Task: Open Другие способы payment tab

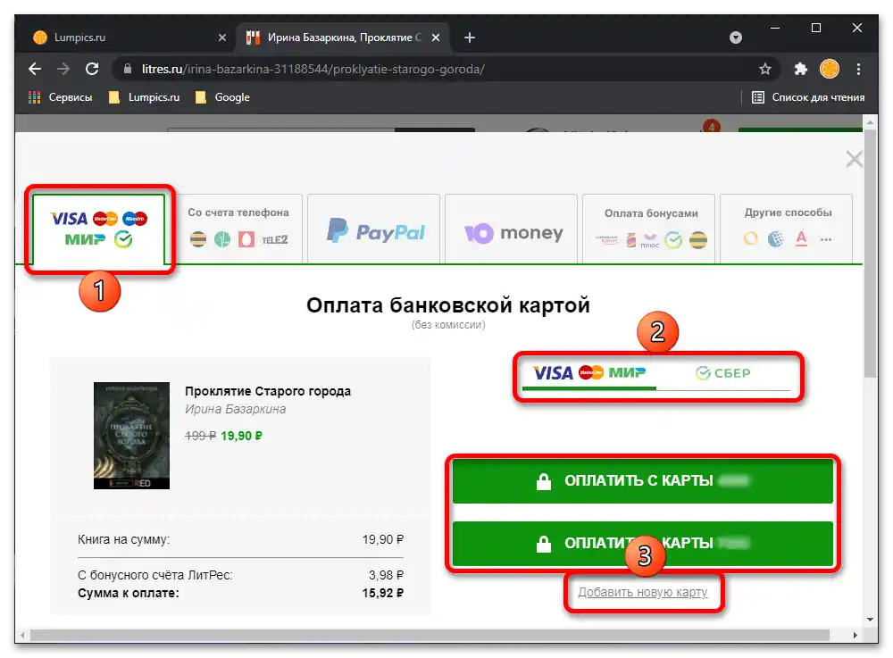Action: click(x=787, y=229)
